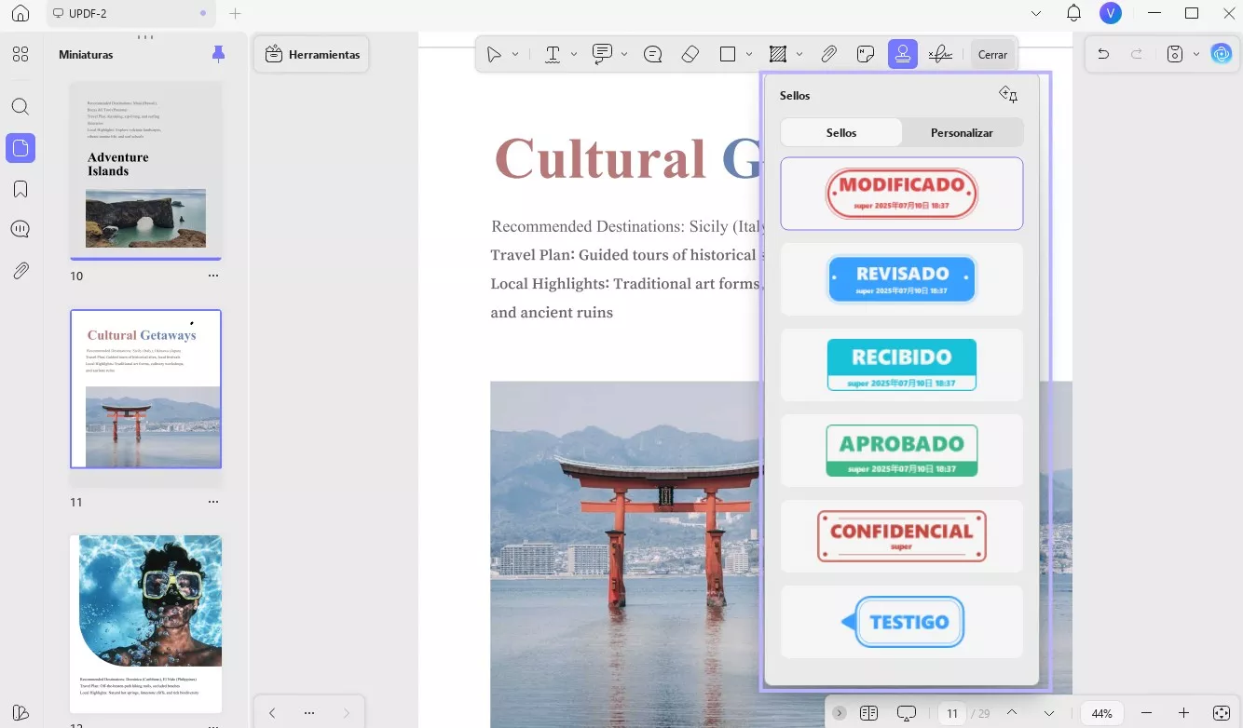Click stamp settings icon beside Sellos title
This screenshot has width=1243, height=728.
[x=1008, y=95]
